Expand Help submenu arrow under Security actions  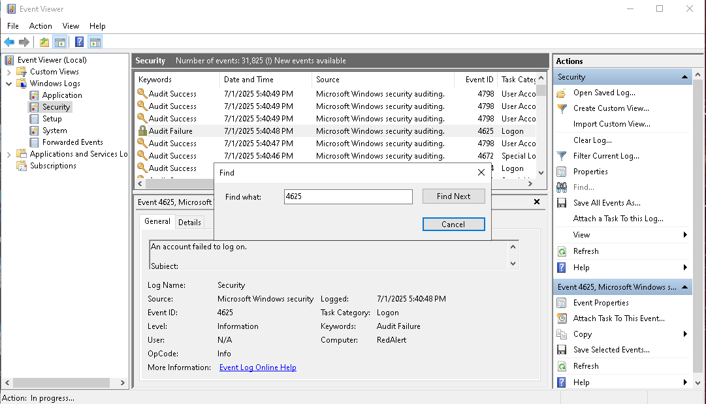685,268
